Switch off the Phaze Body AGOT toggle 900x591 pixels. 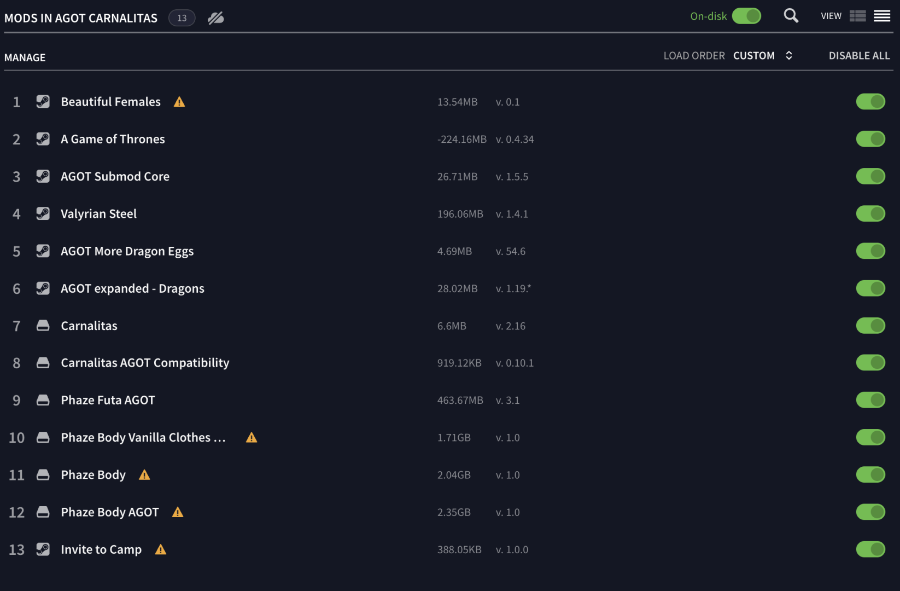(x=870, y=512)
